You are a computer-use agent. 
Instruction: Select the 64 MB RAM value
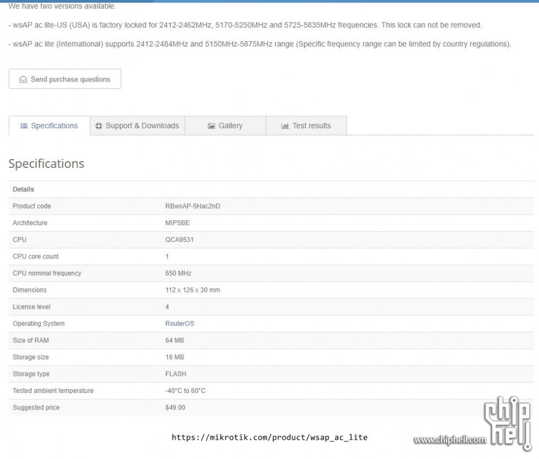[x=175, y=340]
